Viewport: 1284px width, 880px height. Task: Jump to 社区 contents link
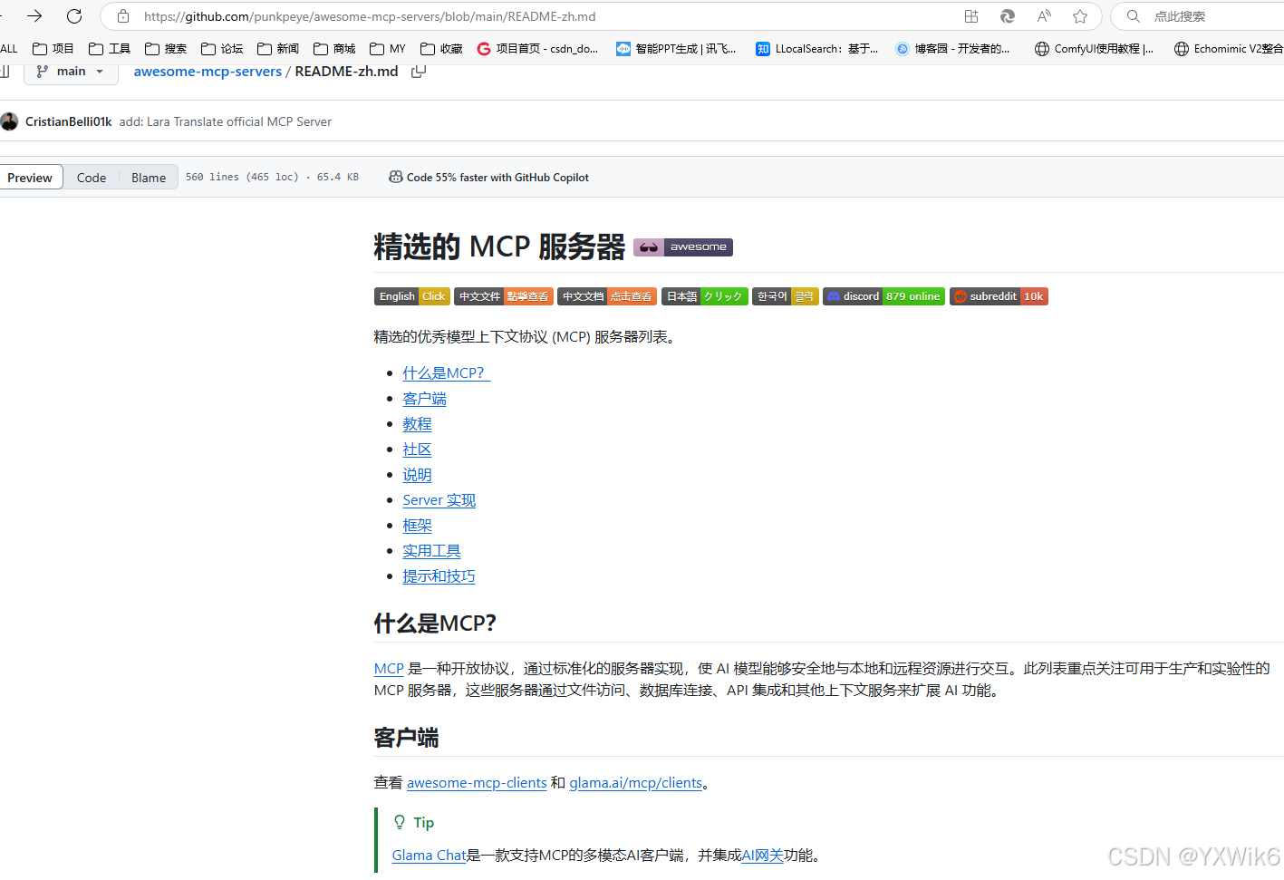(x=418, y=450)
